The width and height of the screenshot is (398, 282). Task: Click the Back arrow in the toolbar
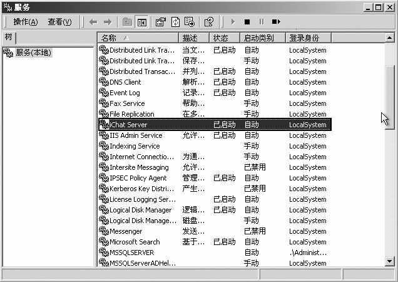point(93,22)
